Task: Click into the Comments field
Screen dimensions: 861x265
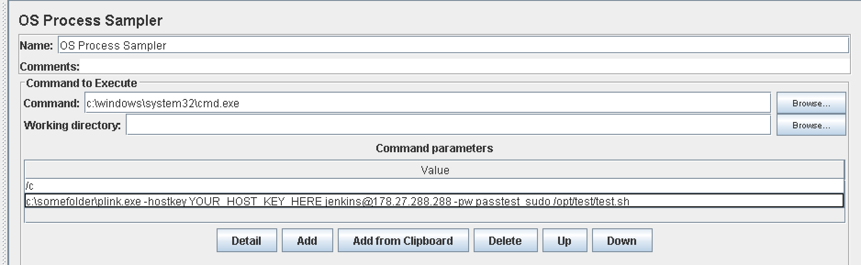Action: 465,66
